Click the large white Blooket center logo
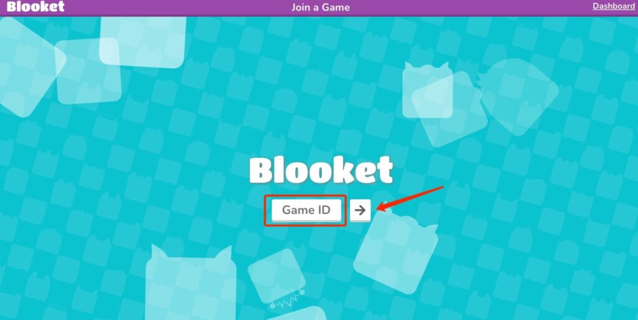Screen dimensions: 638x320 coord(321,170)
